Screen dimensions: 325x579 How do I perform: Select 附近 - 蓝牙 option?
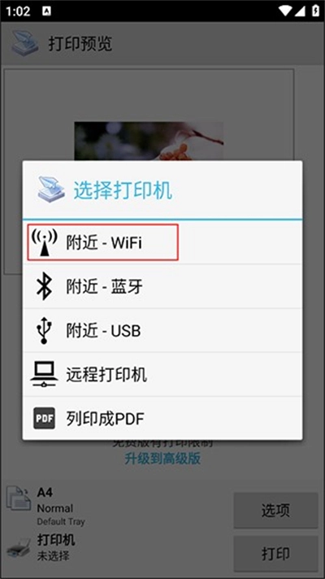[162, 286]
